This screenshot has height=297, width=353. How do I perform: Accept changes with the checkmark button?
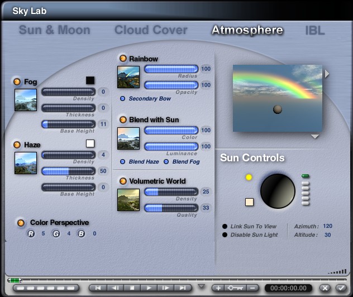pos(340,288)
